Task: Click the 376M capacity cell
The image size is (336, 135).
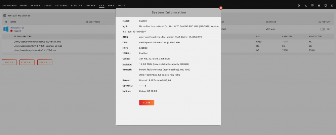Action: (x=285, y=50)
